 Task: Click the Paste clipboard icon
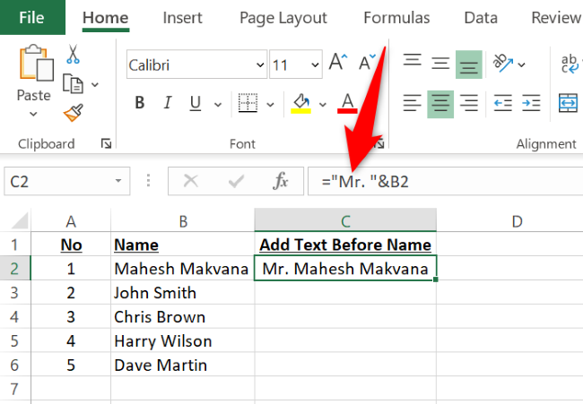click(33, 64)
